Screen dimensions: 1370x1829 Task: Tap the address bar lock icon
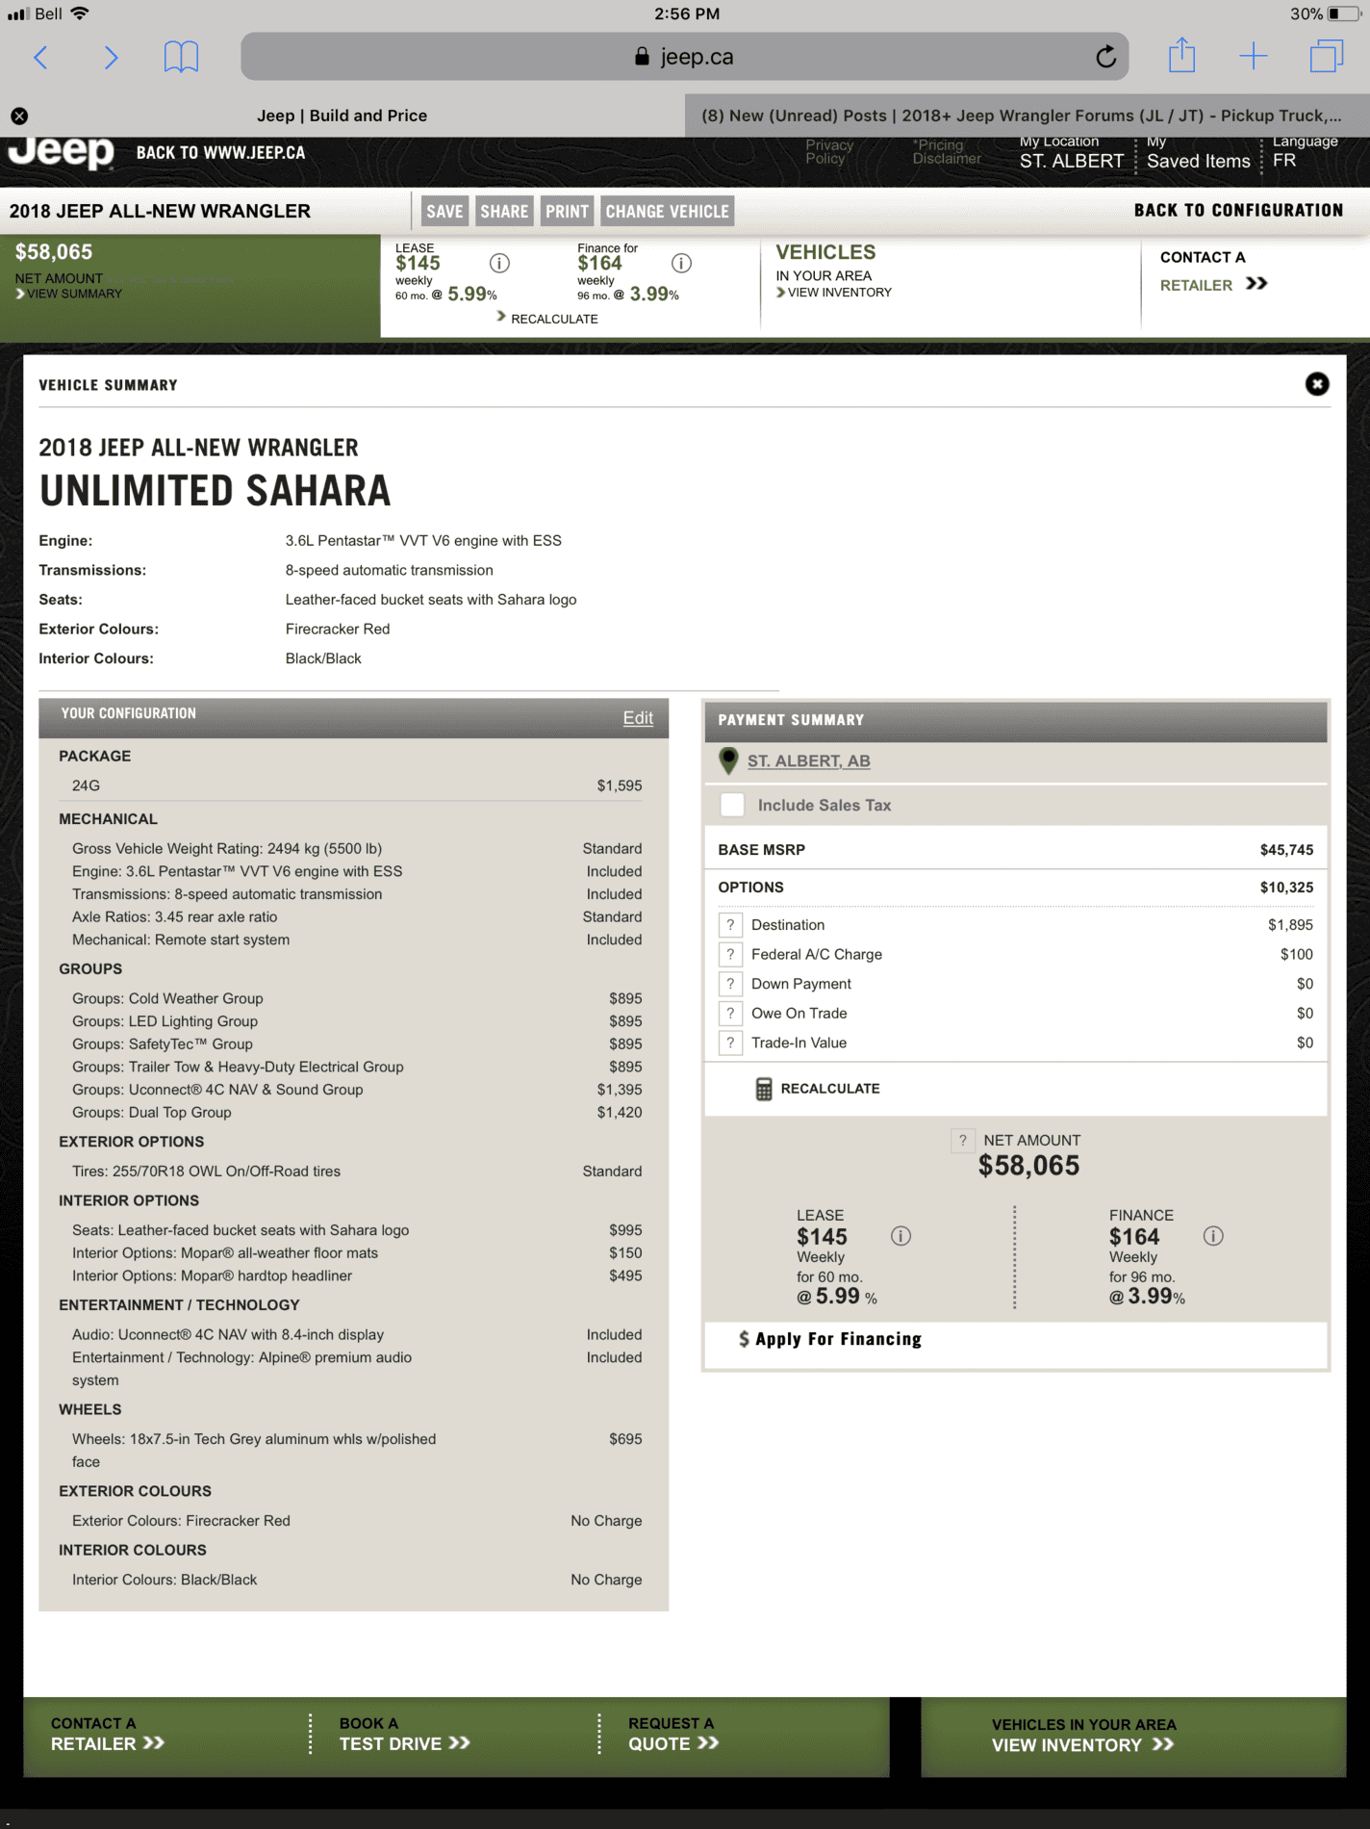(x=642, y=57)
